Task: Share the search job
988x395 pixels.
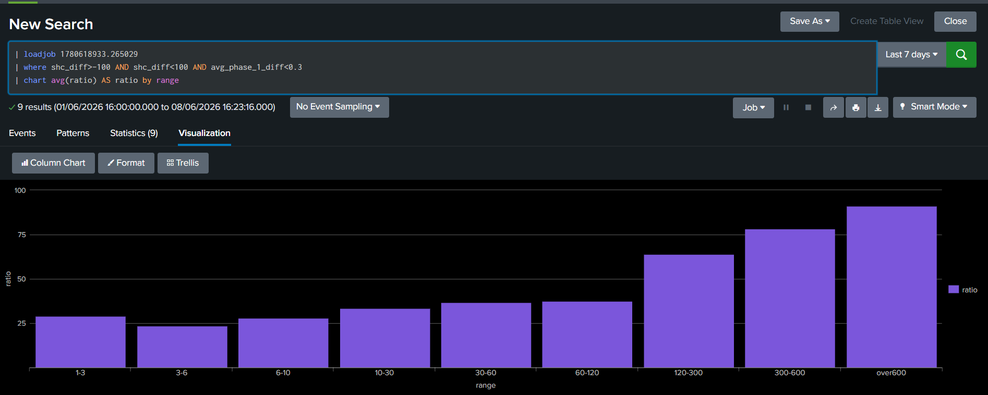Action: point(834,107)
